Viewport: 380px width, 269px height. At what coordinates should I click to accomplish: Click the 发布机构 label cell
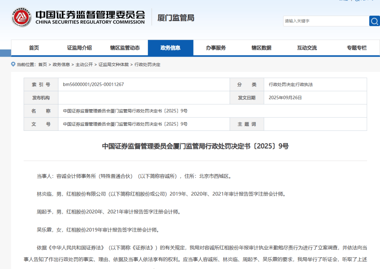41,97
